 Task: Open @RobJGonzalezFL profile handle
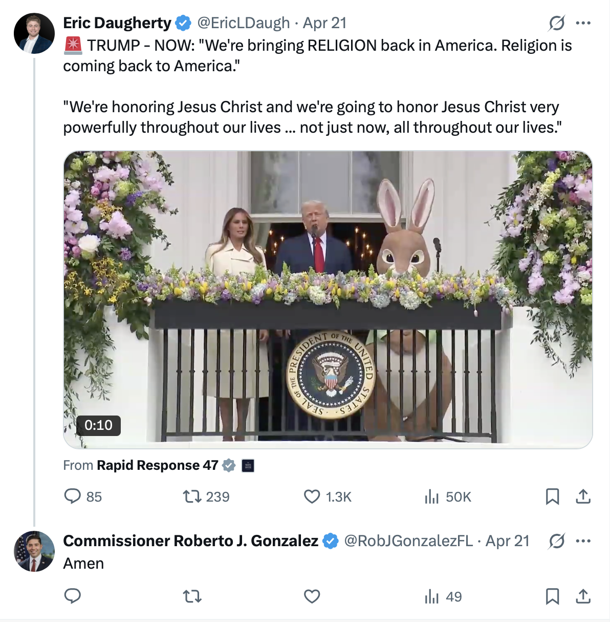tap(408, 541)
